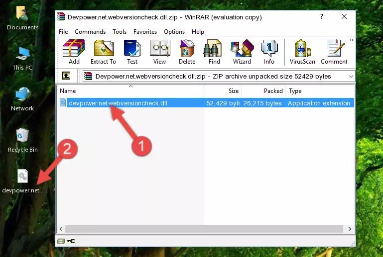Select the Documents desktop icon
The width and height of the screenshot is (383, 257).
coord(22,18)
